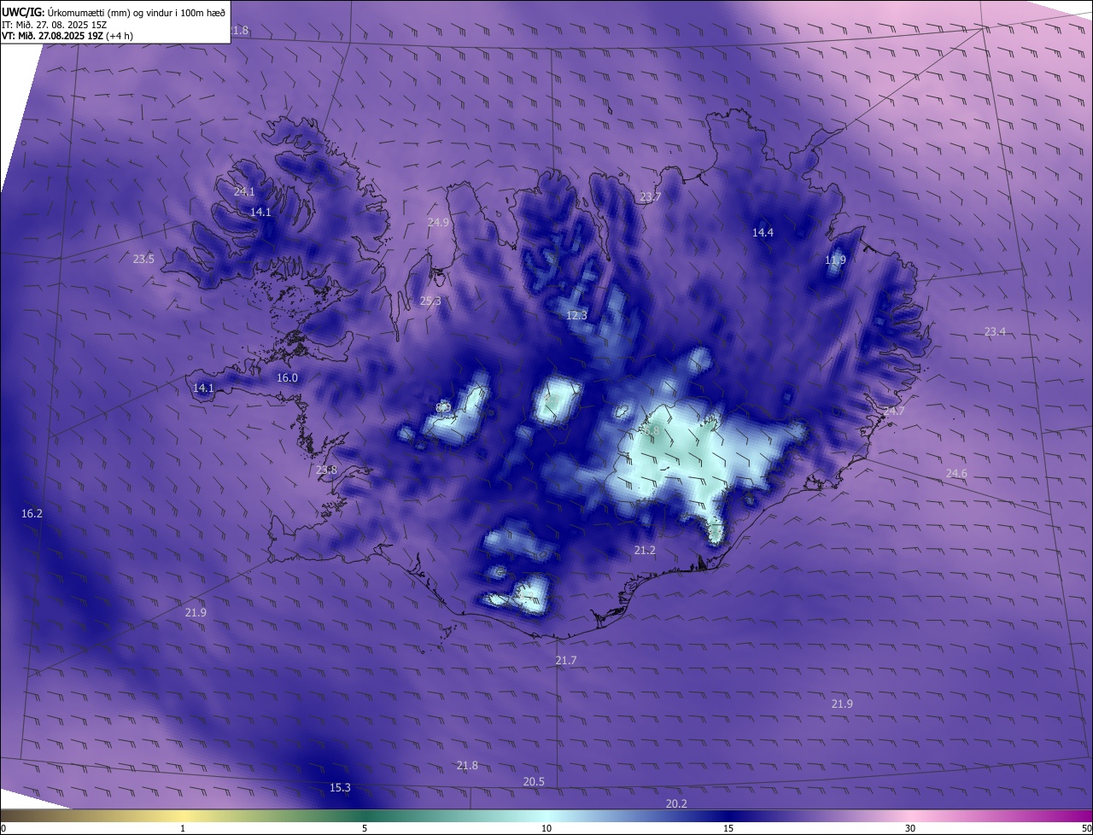Click the 21.7 label south of Iceland

(x=566, y=661)
